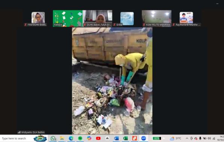Expand the hidden system tray icons chevron
Image resolution: width=224 pixels, height=142 pixels.
[187, 138]
